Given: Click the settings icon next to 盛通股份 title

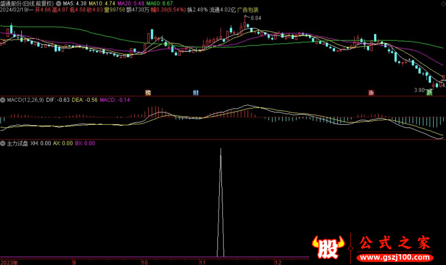Looking at the screenshot, I should pos(60,3).
